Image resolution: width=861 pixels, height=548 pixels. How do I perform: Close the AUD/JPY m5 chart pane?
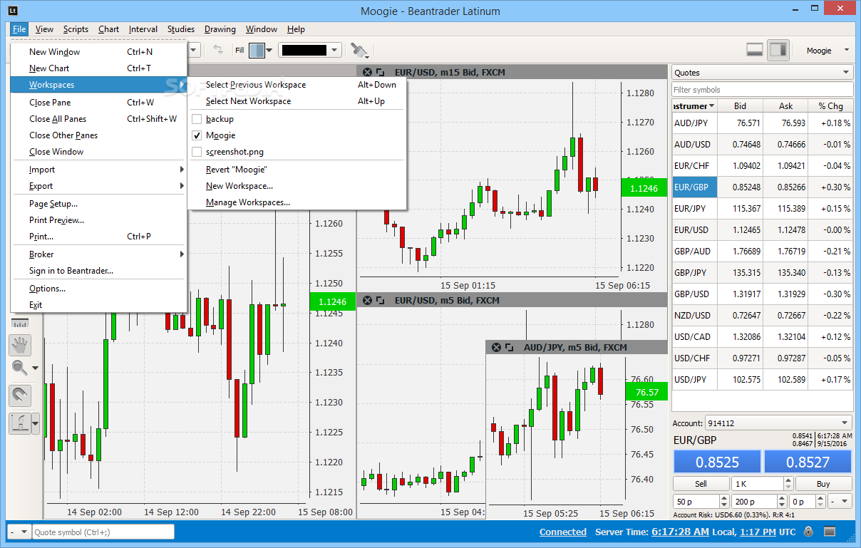click(496, 347)
